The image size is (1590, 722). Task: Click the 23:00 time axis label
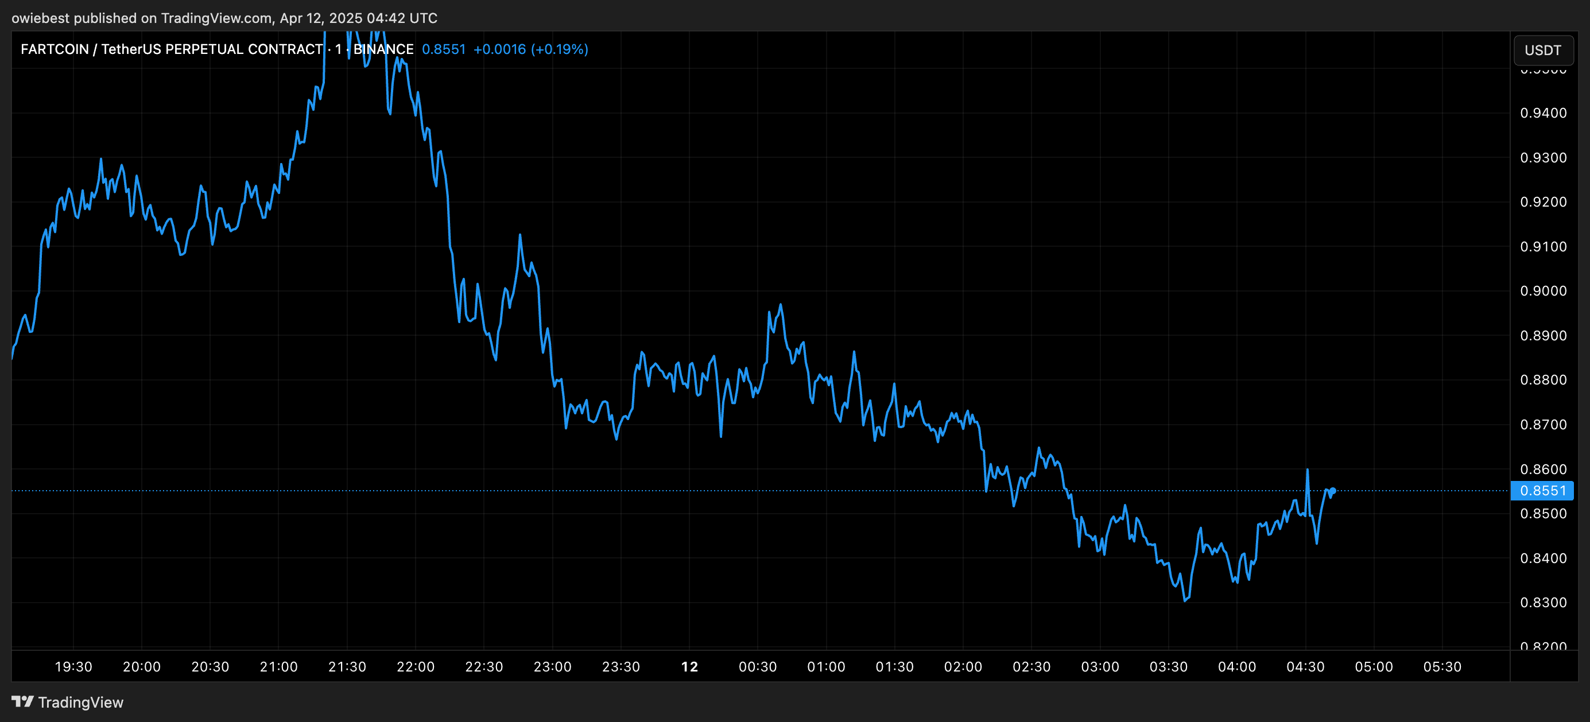click(552, 666)
